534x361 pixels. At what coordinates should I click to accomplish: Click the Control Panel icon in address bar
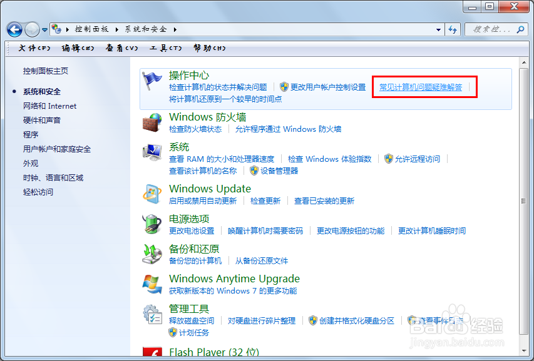click(x=56, y=29)
